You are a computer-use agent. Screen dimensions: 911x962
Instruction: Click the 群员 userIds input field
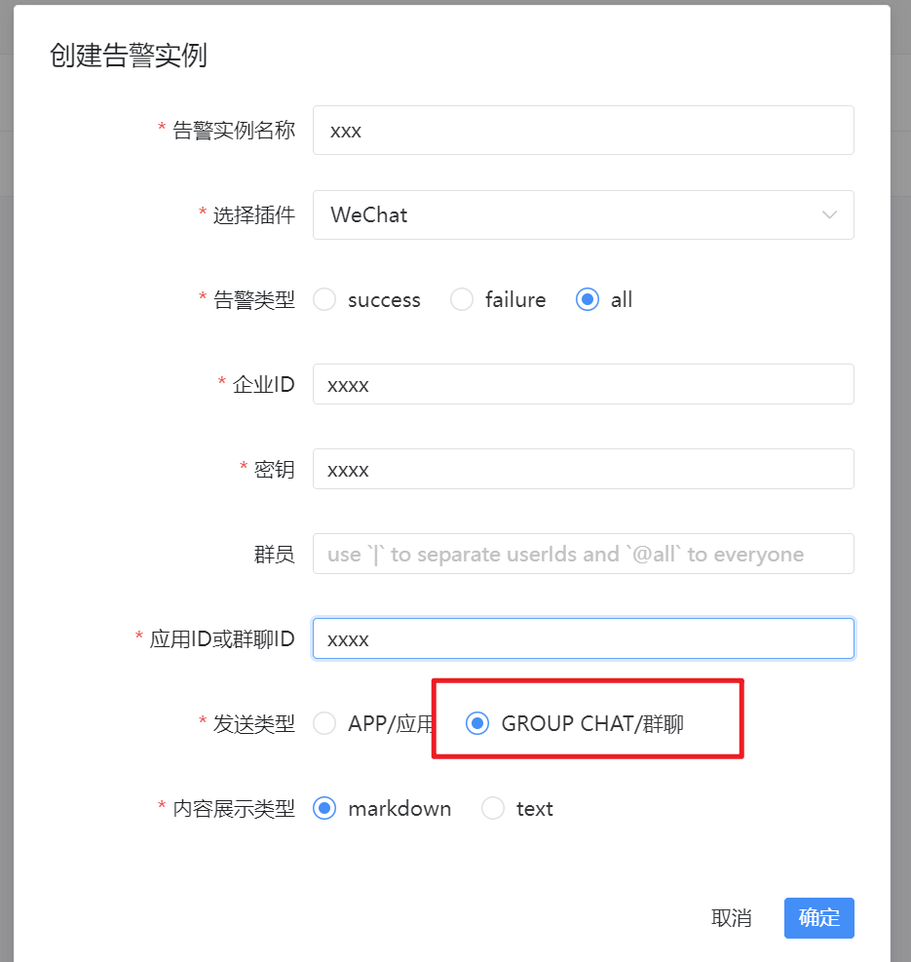tap(583, 554)
